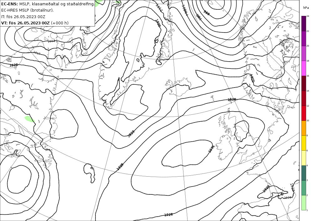The image size is (313, 221).
Task: Click the 'EC-HRES MSLP (brotalínur).' legend line
Action: 27,10
